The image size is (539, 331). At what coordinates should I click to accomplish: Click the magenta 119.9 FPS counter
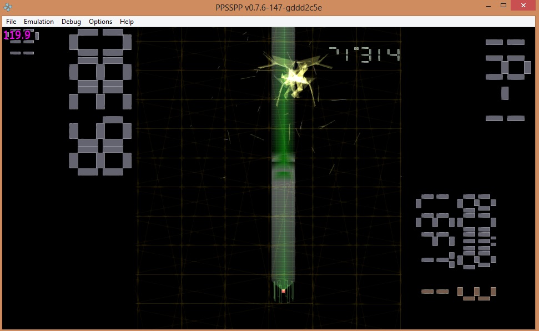[17, 36]
